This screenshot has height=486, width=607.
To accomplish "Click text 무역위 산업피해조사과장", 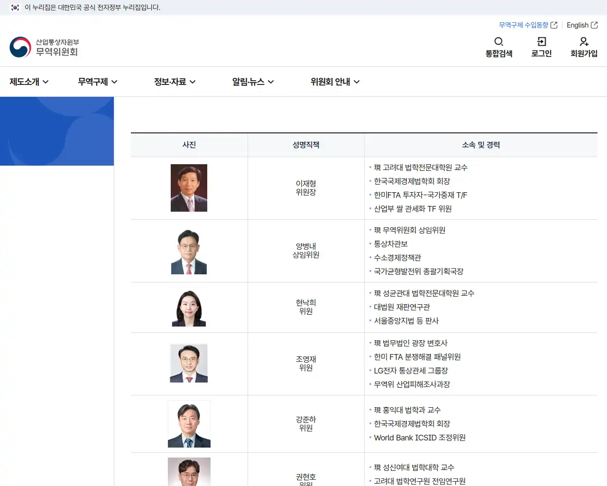I will coord(412,384).
